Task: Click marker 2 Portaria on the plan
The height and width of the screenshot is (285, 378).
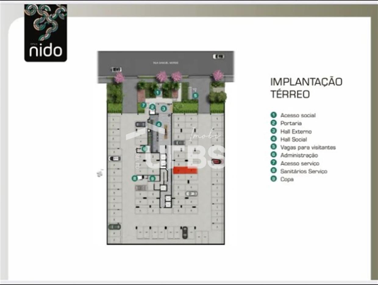Action: pos(152,107)
